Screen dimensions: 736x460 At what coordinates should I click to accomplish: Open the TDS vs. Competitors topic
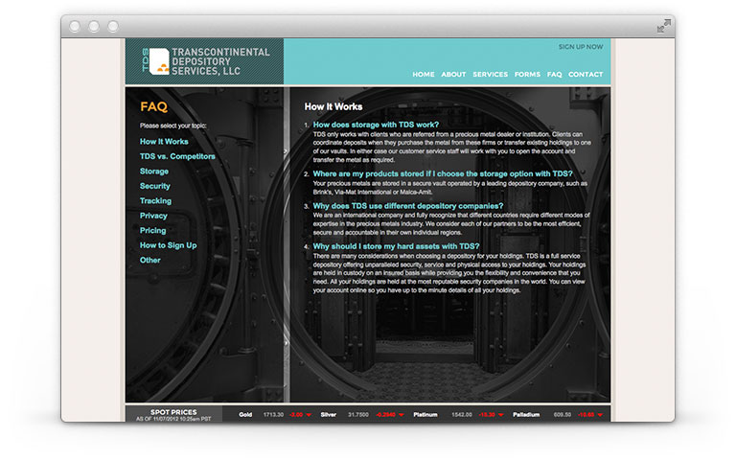tap(177, 156)
